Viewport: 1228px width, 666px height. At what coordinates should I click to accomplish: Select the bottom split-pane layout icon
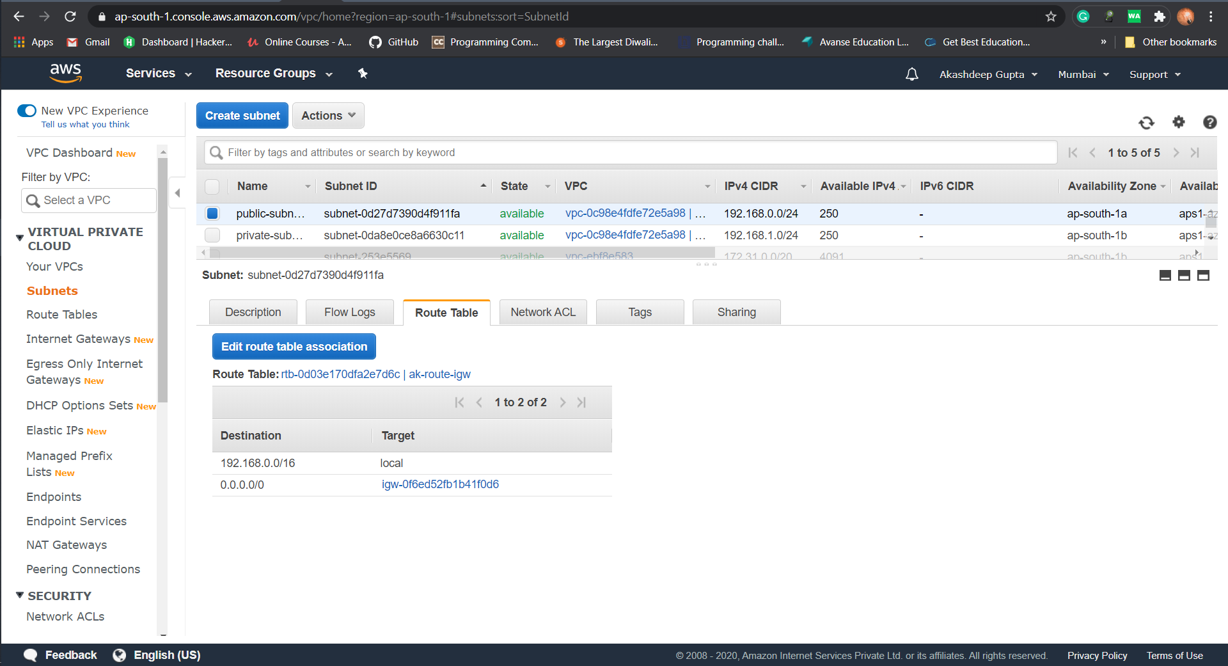pos(1185,275)
